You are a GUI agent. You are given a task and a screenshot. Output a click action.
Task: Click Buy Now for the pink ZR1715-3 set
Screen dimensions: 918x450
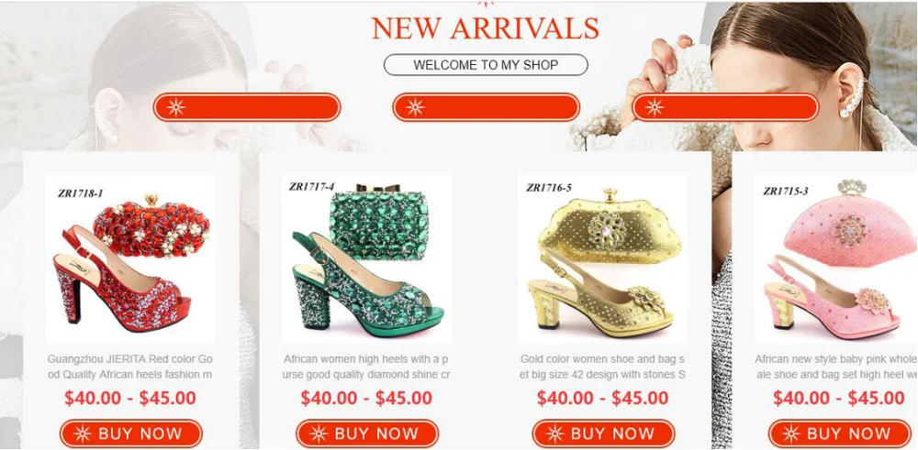point(840,434)
